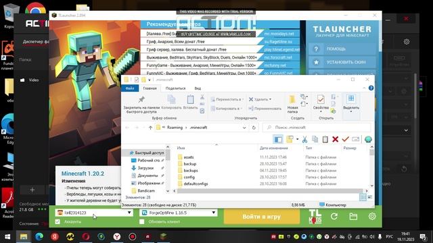Open Explorer help (blue question mark)
433x243 pixels.
pyautogui.click(x=371, y=88)
